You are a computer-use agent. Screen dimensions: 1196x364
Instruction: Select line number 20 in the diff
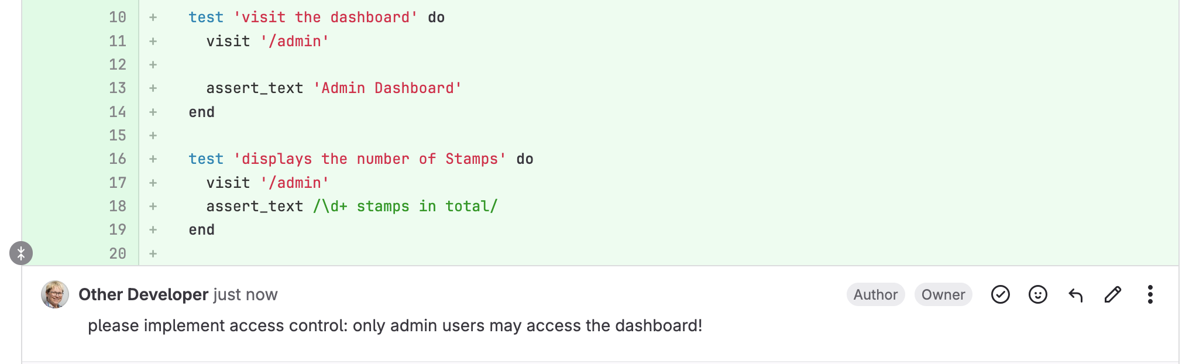(x=118, y=253)
